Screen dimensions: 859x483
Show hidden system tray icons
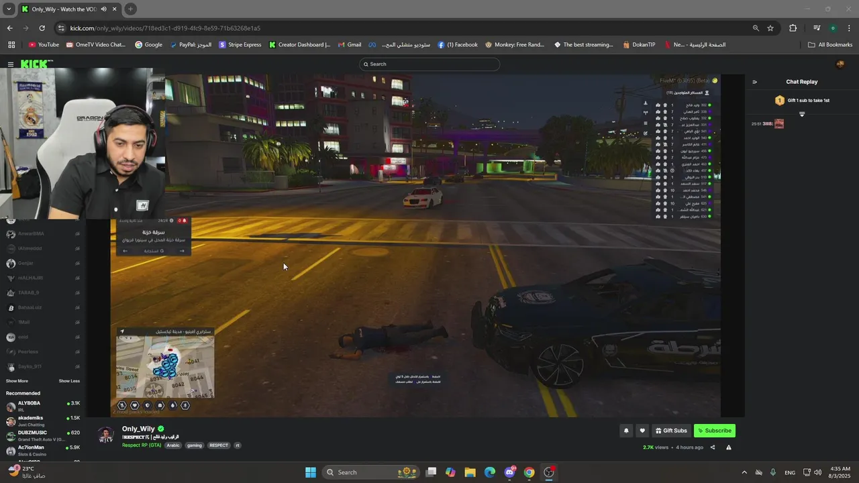744,472
